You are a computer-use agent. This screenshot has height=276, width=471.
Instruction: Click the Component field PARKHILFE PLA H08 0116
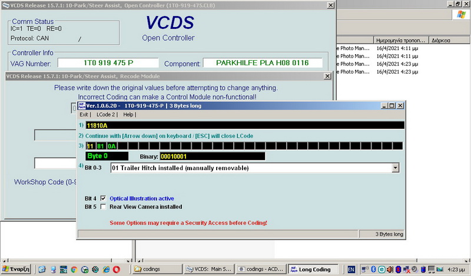263,63
